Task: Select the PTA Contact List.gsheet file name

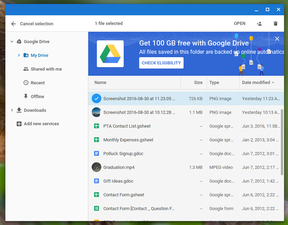Action: [x=127, y=126]
